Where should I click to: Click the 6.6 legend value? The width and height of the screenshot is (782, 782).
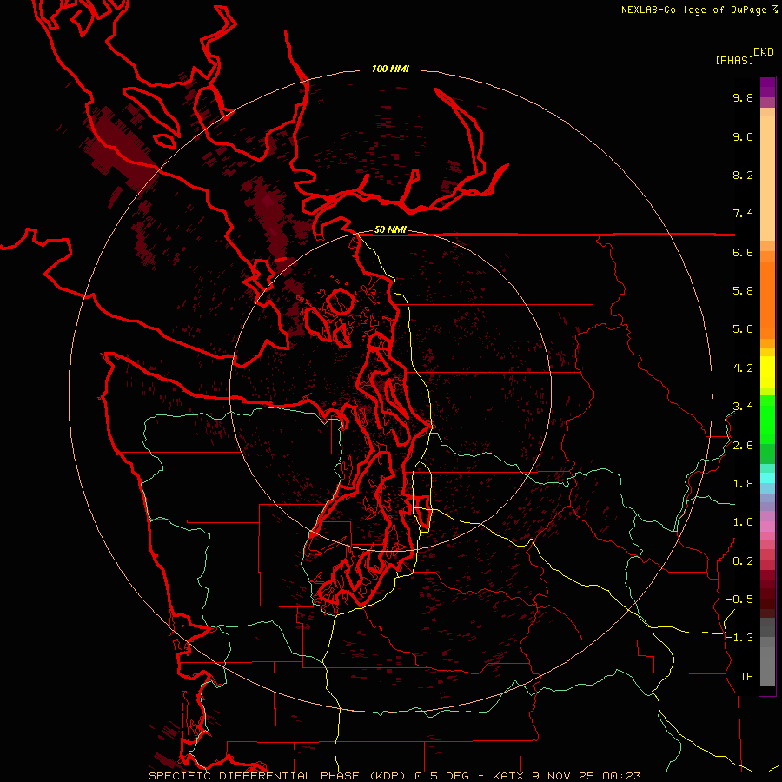click(743, 252)
